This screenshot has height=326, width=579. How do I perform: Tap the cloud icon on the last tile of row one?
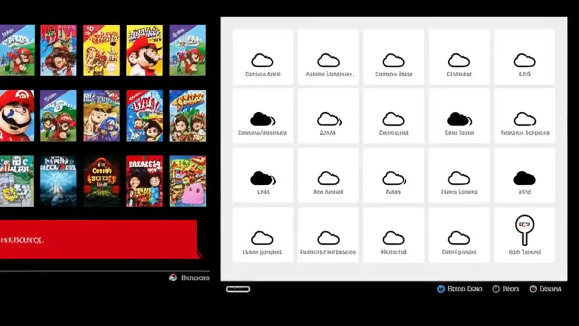coord(524,59)
